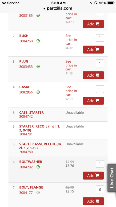This screenshot has height=207, width=116.
Task: Tap the lock icon beside partzilla.com
Action: click(45, 8)
